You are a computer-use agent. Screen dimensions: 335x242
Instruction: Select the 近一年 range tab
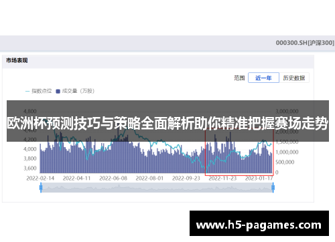[x=263, y=78]
